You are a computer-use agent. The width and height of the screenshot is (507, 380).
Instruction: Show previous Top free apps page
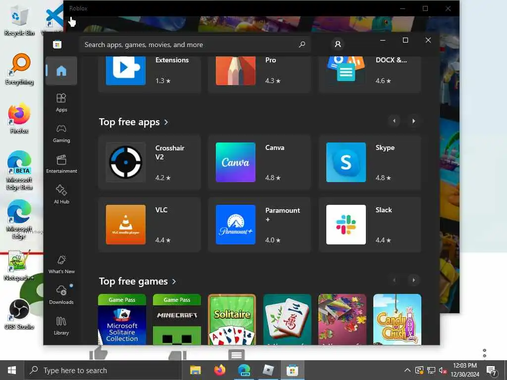click(x=394, y=121)
